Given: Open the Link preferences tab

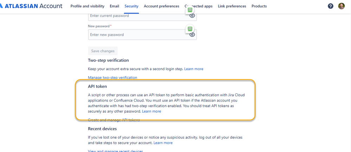Looking at the screenshot, I should click(x=232, y=6).
